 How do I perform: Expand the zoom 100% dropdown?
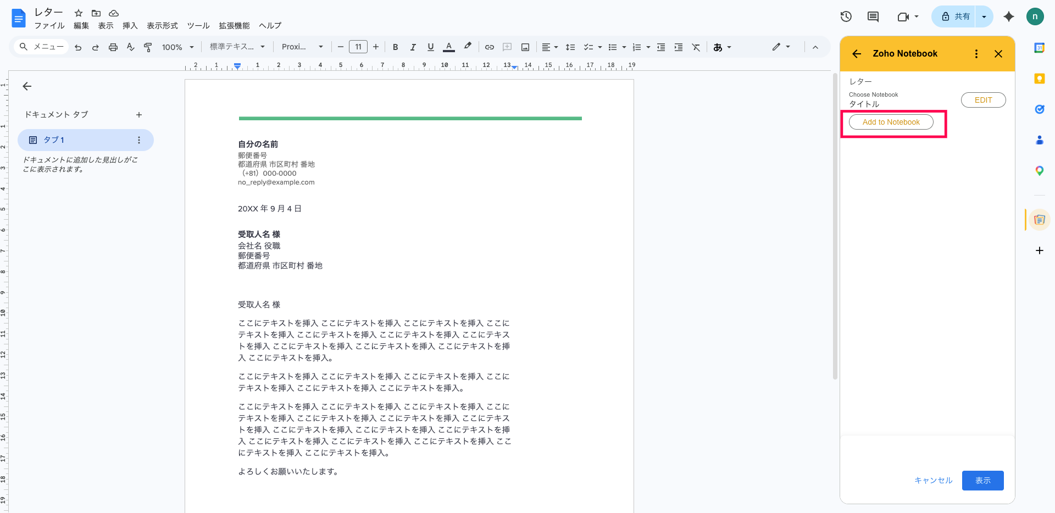[x=177, y=47]
